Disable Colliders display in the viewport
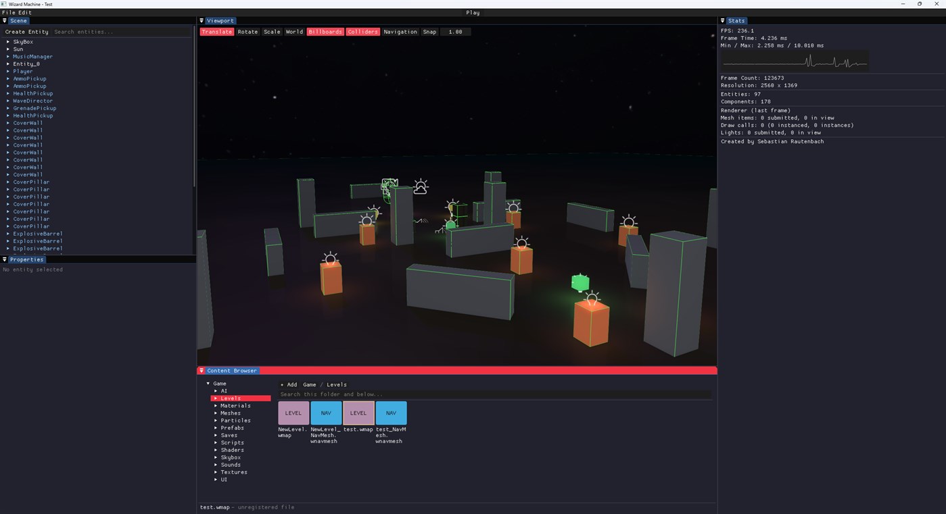Screen dimensions: 946x514 (363, 32)
